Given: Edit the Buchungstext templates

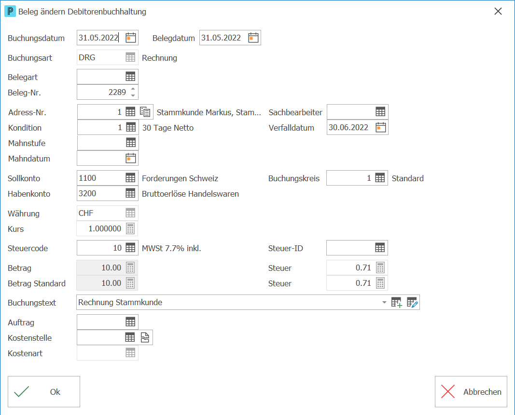Looking at the screenshot, I should pyautogui.click(x=412, y=302).
